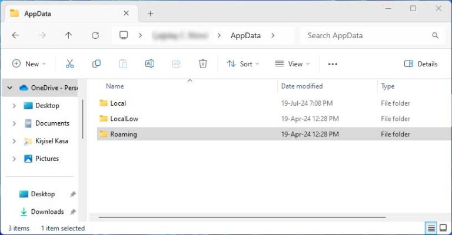The width and height of the screenshot is (452, 235).
Task: Click the Copy icon in toolbar
Action: pyautogui.click(x=97, y=63)
